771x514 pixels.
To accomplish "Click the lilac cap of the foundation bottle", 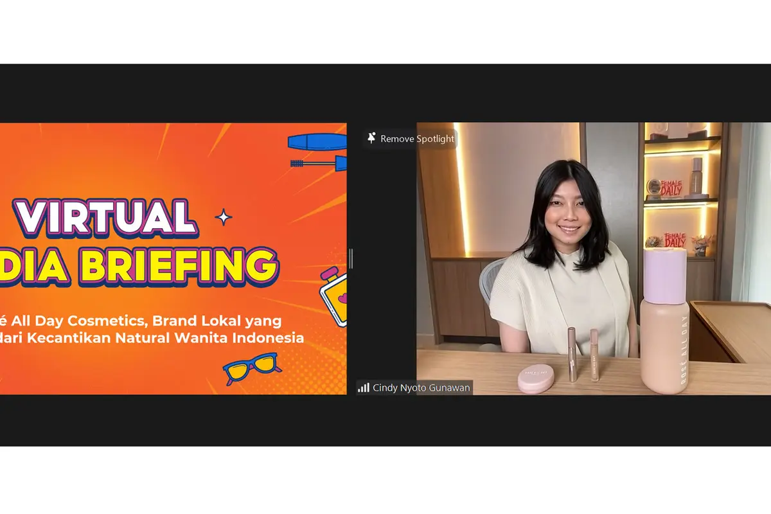I will [665, 276].
